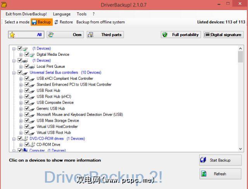The image size is (248, 189).
Task: Collapse the Universal Serial Bus controllers group
Action: coord(14,73)
